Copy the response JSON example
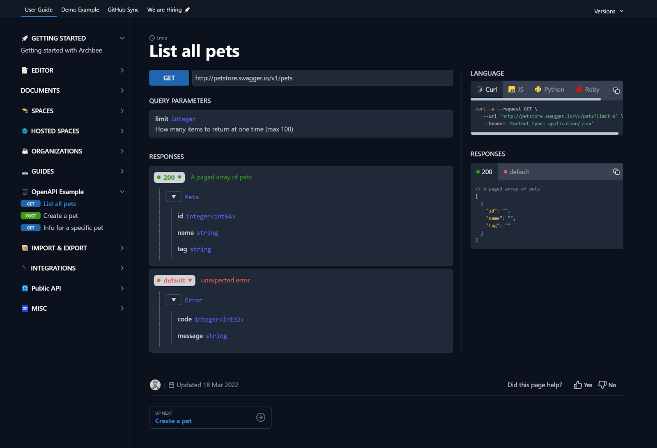Image resolution: width=657 pixels, height=448 pixels. tap(616, 172)
